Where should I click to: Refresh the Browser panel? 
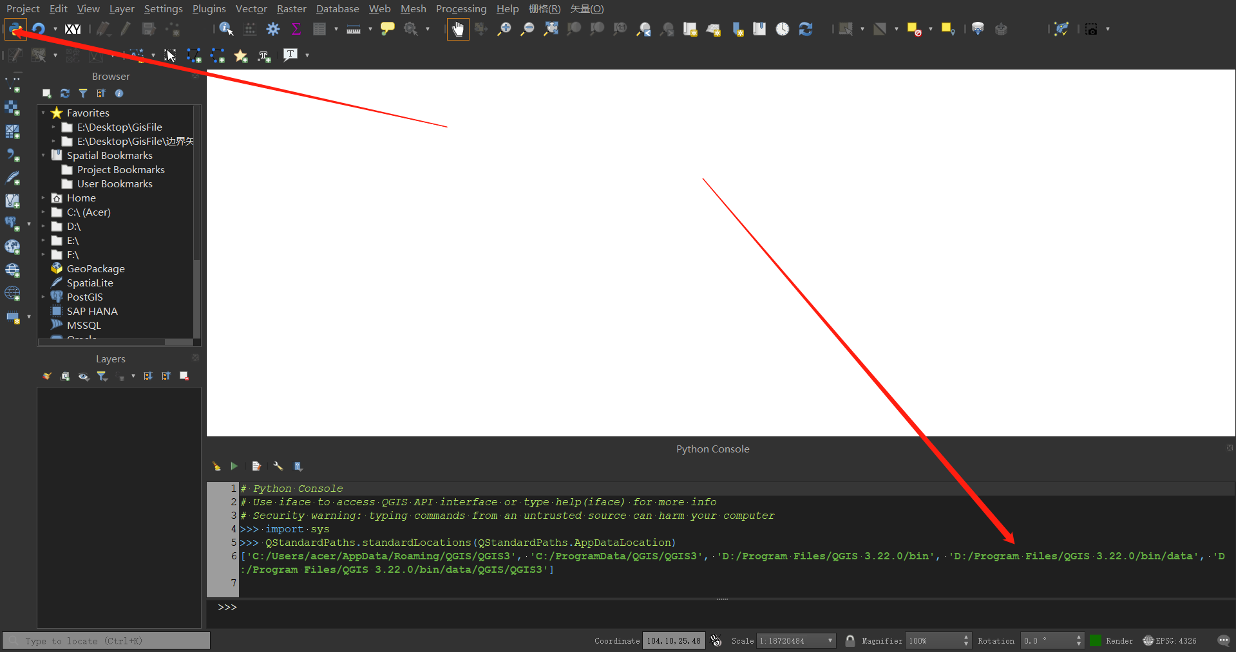pyautogui.click(x=65, y=93)
